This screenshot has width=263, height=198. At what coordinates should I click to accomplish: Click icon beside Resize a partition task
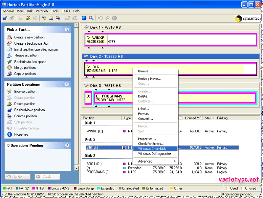tap(10, 55)
